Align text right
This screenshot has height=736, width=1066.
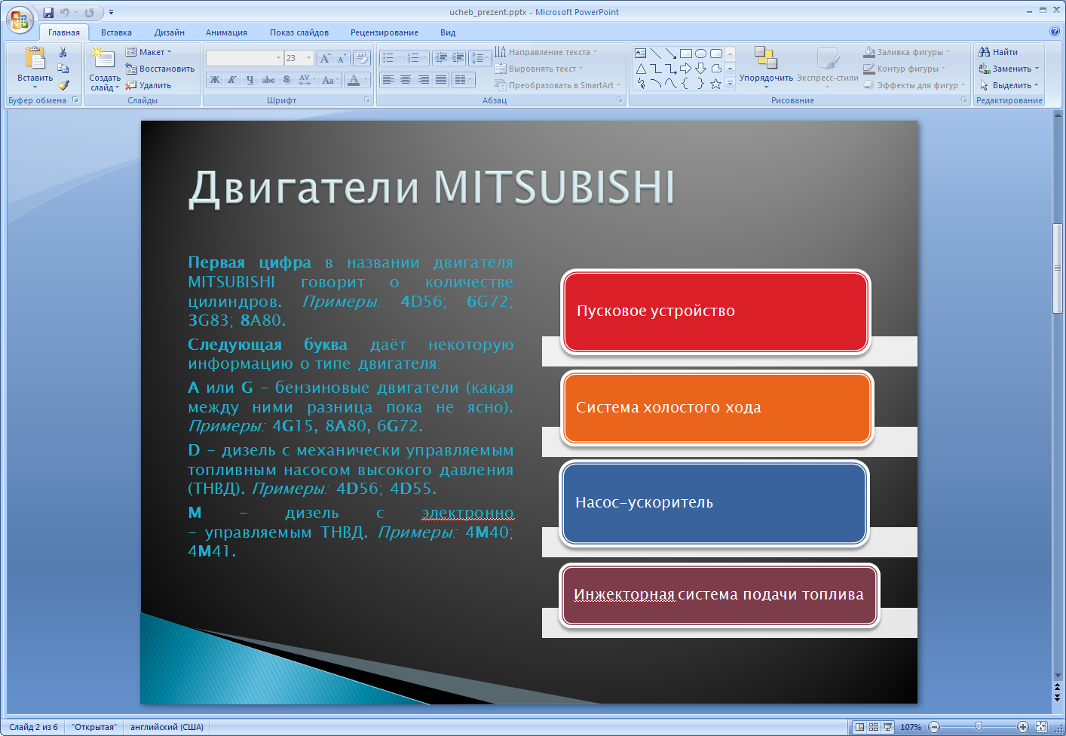pyautogui.click(x=423, y=79)
